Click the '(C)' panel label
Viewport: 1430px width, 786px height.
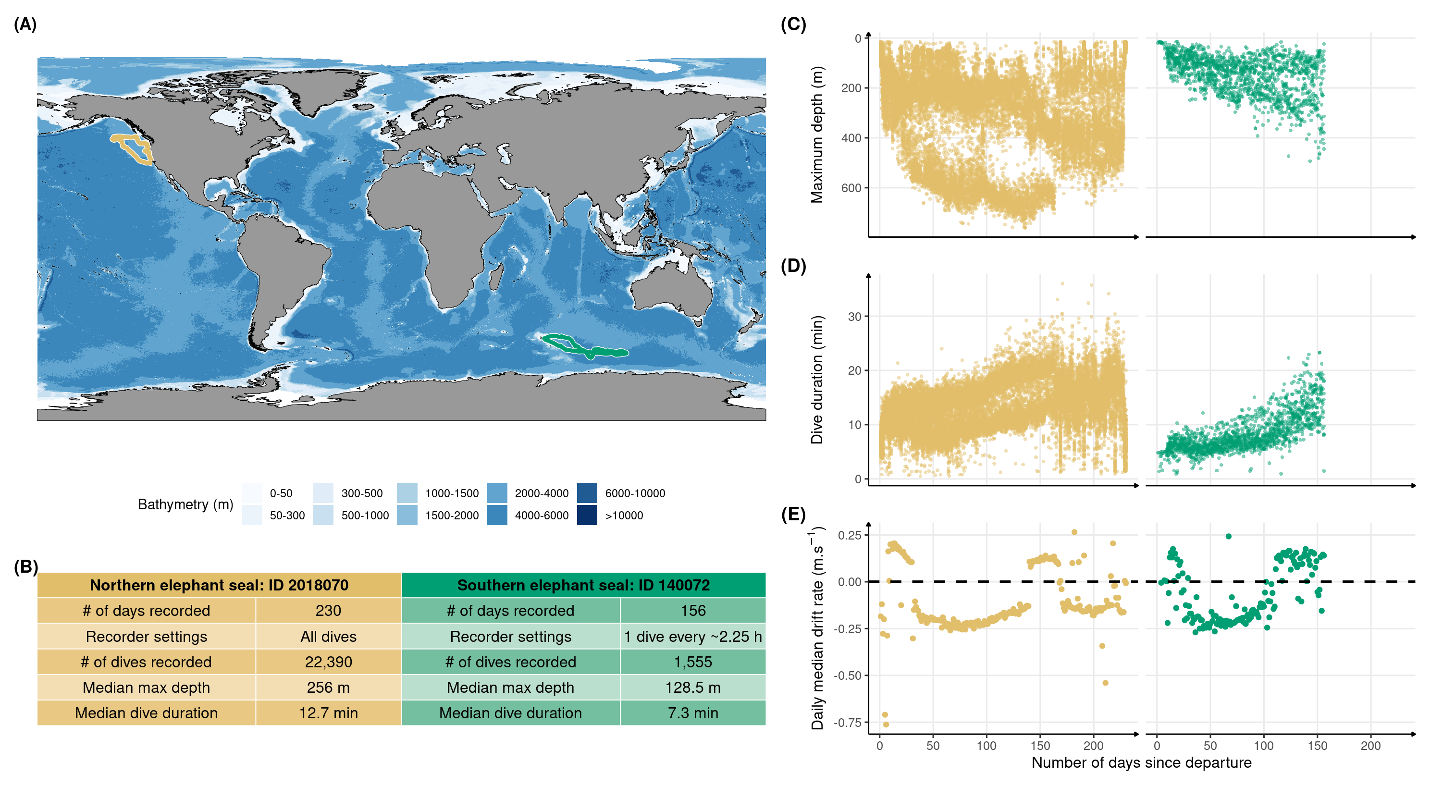[793, 24]
